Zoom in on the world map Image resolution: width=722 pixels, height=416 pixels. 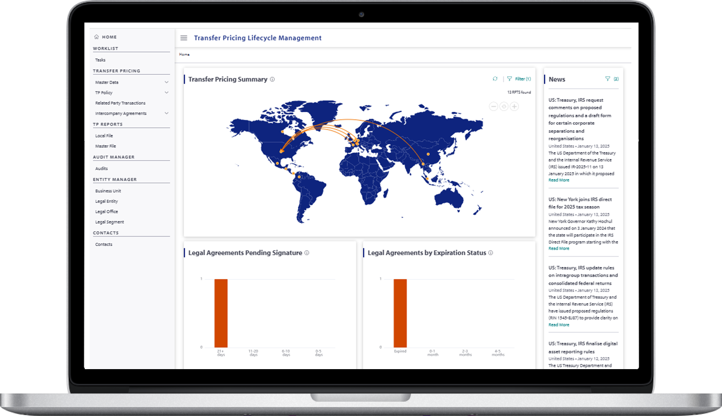pos(514,106)
